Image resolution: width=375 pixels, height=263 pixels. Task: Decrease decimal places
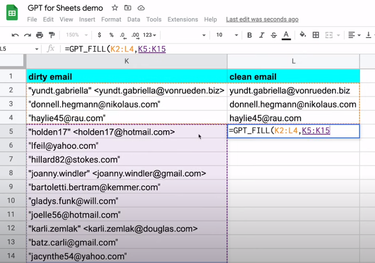(123, 35)
